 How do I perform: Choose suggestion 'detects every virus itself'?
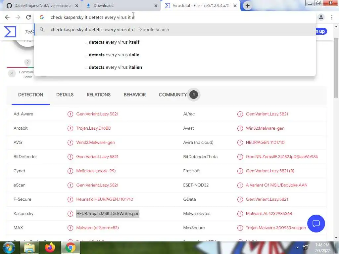pos(175,42)
